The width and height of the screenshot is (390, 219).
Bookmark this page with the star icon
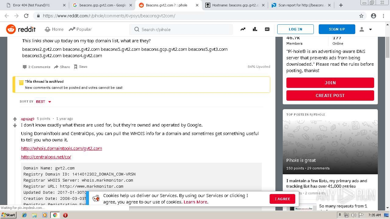(x=361, y=16)
